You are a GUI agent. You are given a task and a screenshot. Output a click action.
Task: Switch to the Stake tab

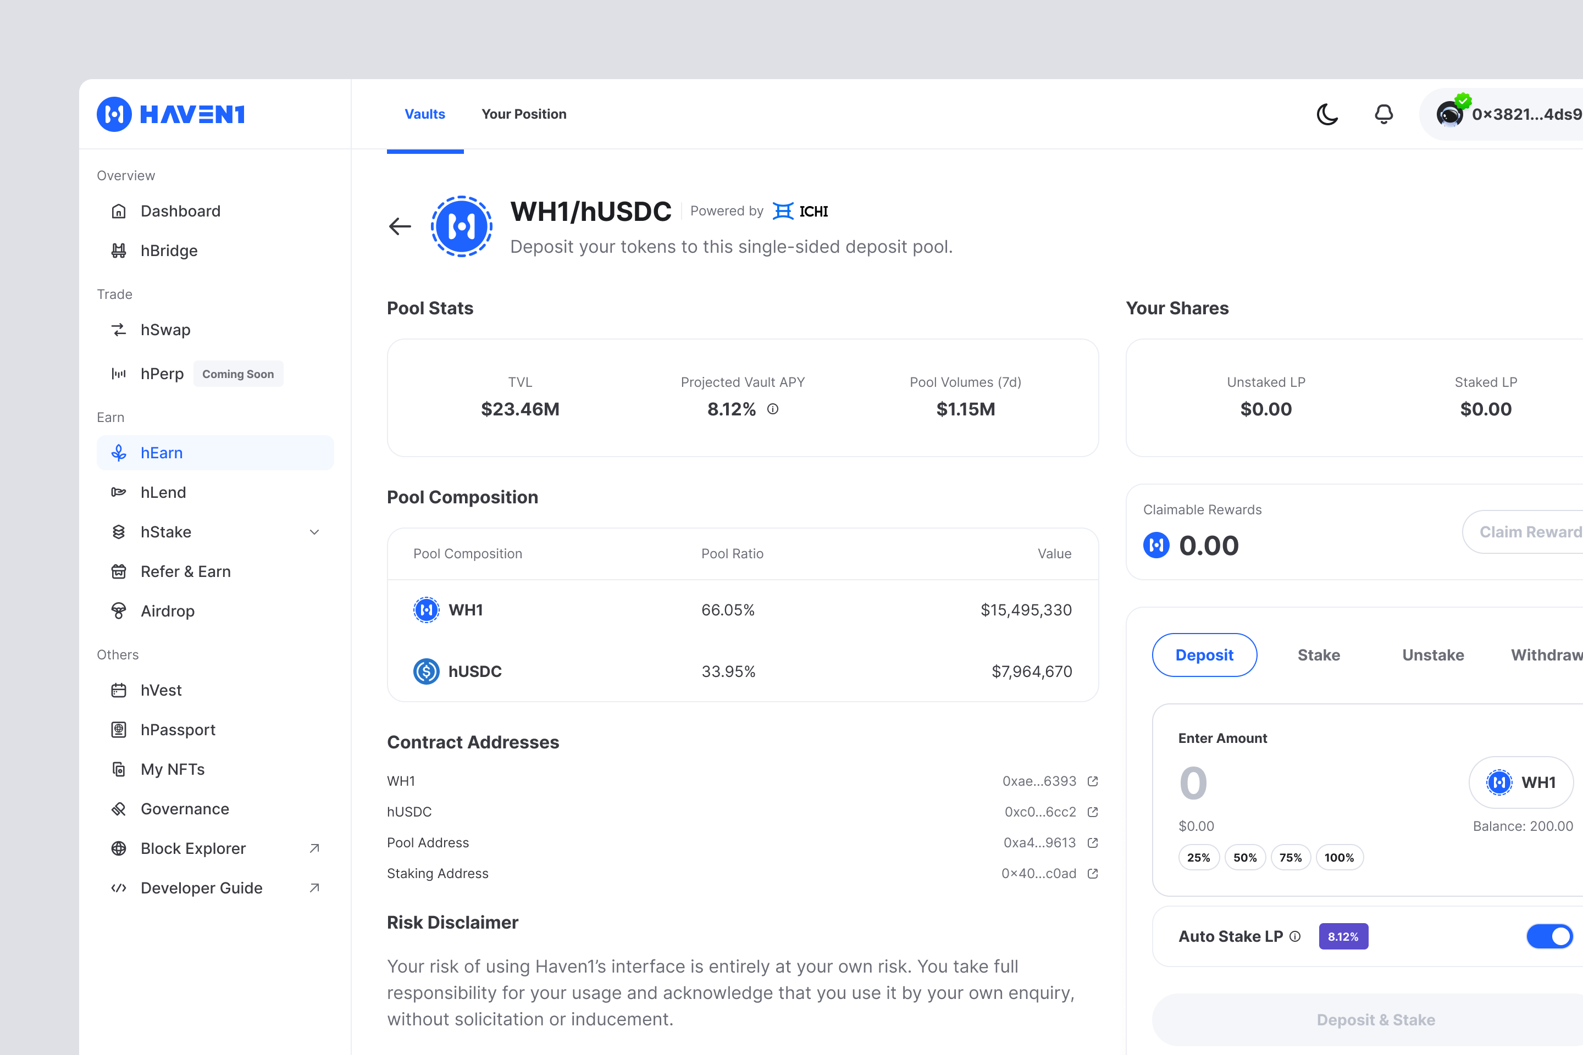(x=1318, y=654)
